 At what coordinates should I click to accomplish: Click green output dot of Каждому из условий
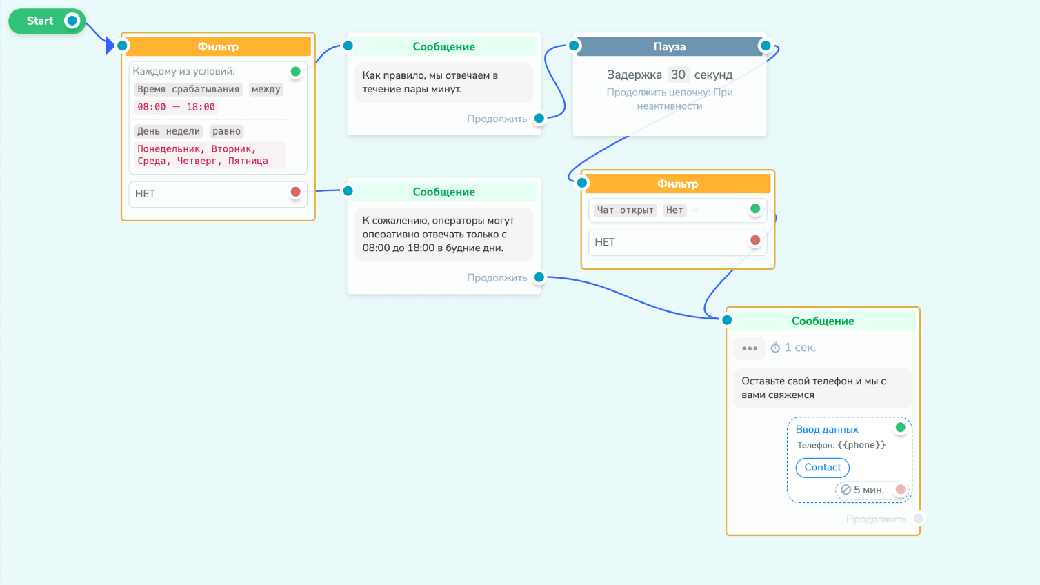tap(296, 72)
